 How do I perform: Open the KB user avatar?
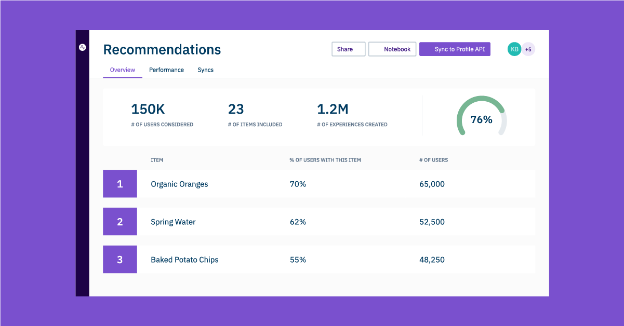514,49
